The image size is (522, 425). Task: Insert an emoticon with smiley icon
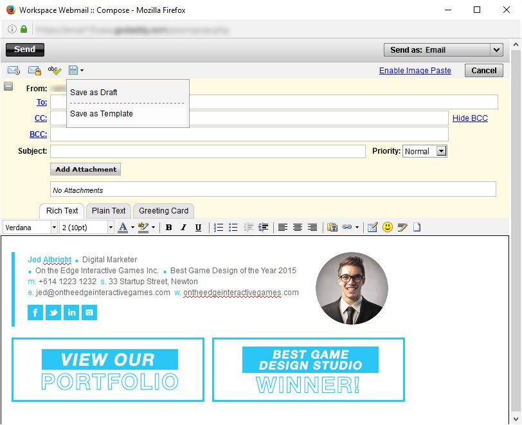coord(387,228)
